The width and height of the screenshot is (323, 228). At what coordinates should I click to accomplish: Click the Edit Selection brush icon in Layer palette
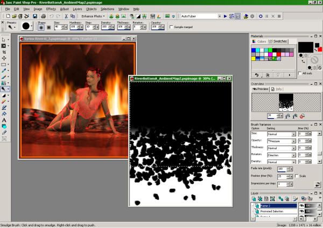point(296,199)
